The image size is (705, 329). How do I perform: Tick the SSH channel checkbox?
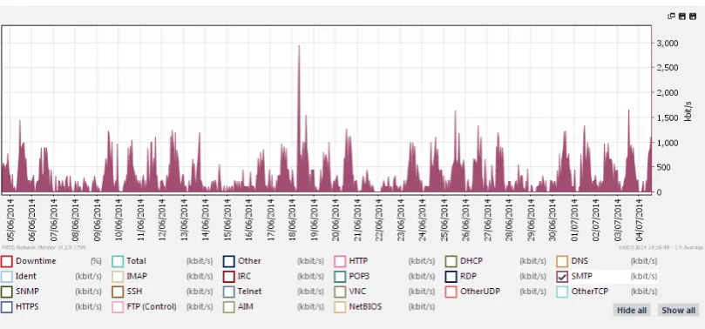click(118, 292)
